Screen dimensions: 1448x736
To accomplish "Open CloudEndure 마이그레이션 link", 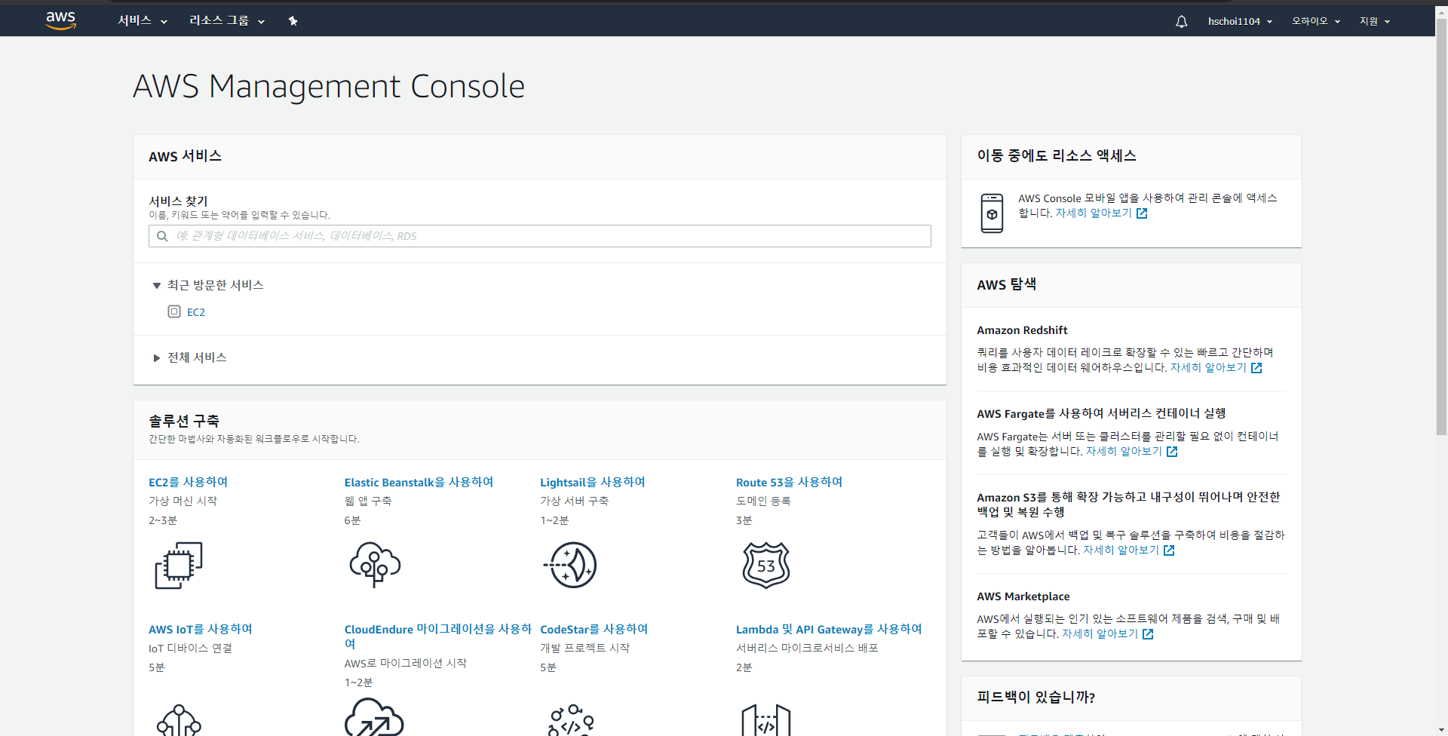I will tap(438, 636).
